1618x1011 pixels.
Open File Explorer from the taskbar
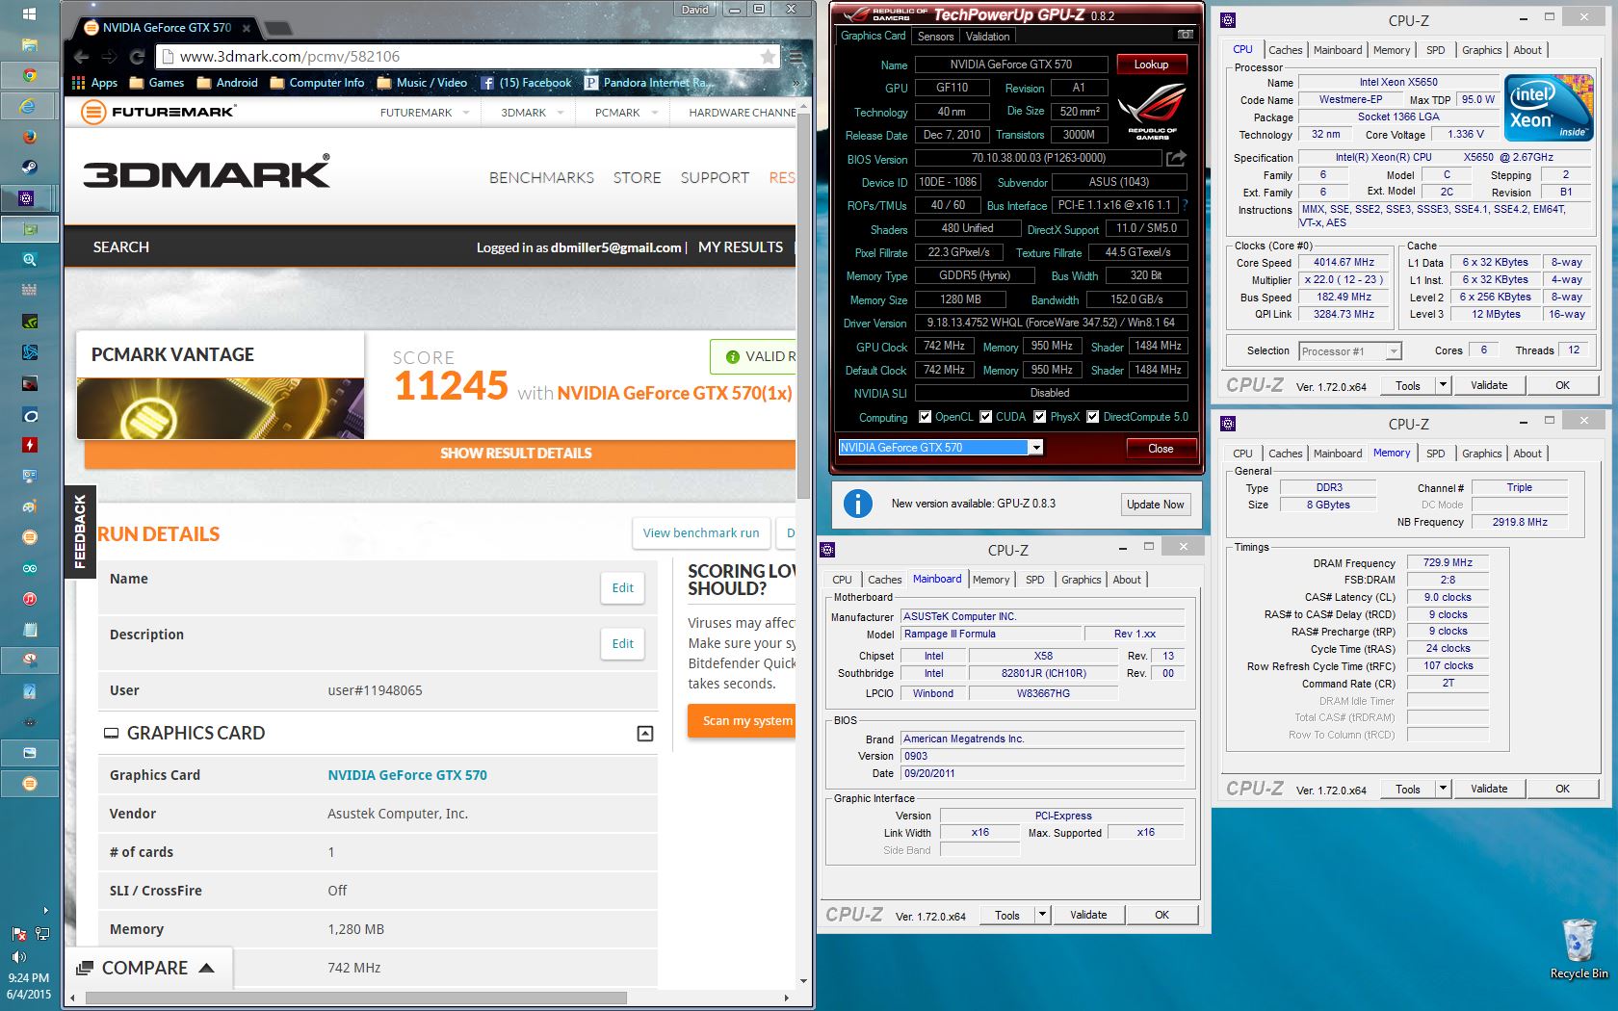(29, 44)
